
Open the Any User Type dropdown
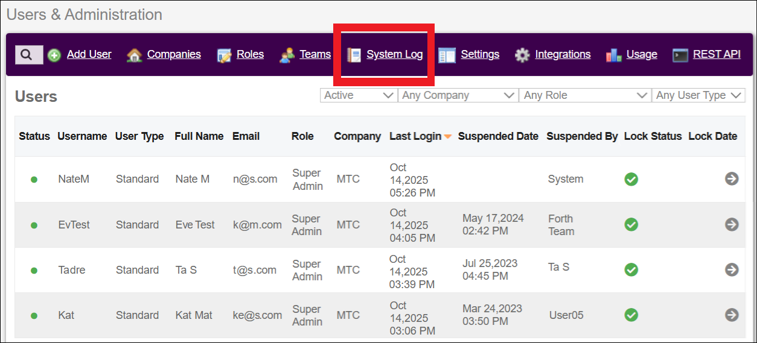(698, 95)
